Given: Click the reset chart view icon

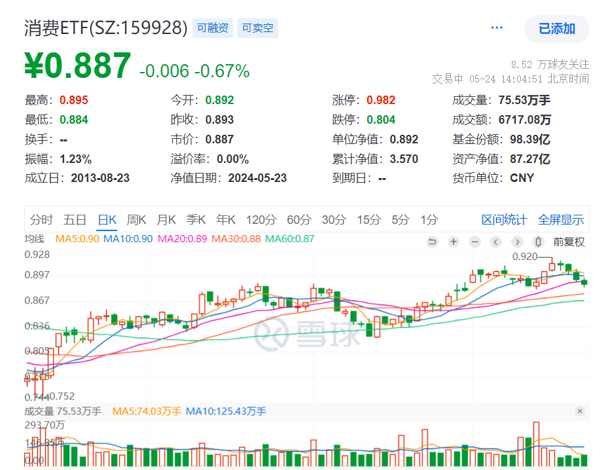Looking at the screenshot, I should click(433, 242).
